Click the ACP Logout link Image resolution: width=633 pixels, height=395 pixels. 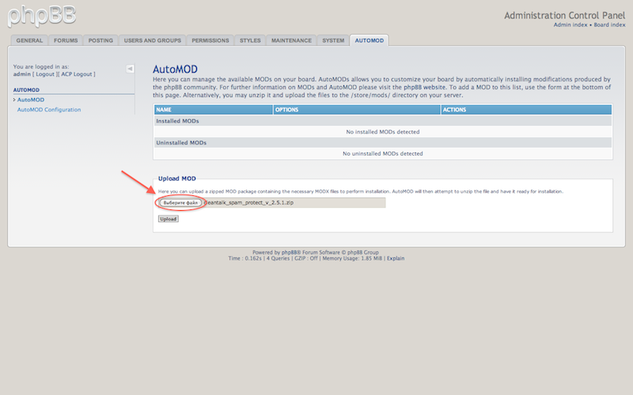(78, 74)
